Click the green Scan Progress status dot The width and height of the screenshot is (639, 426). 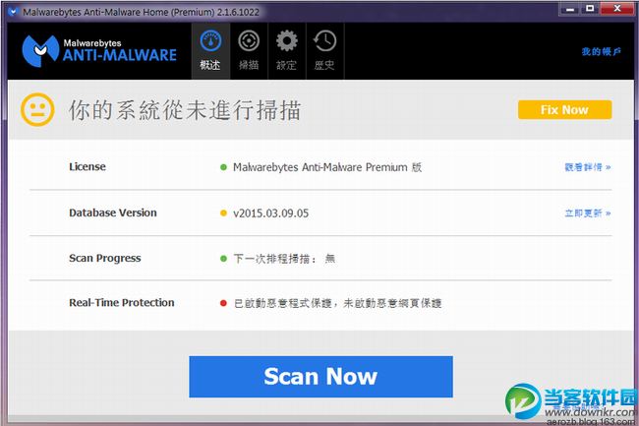coord(223,259)
